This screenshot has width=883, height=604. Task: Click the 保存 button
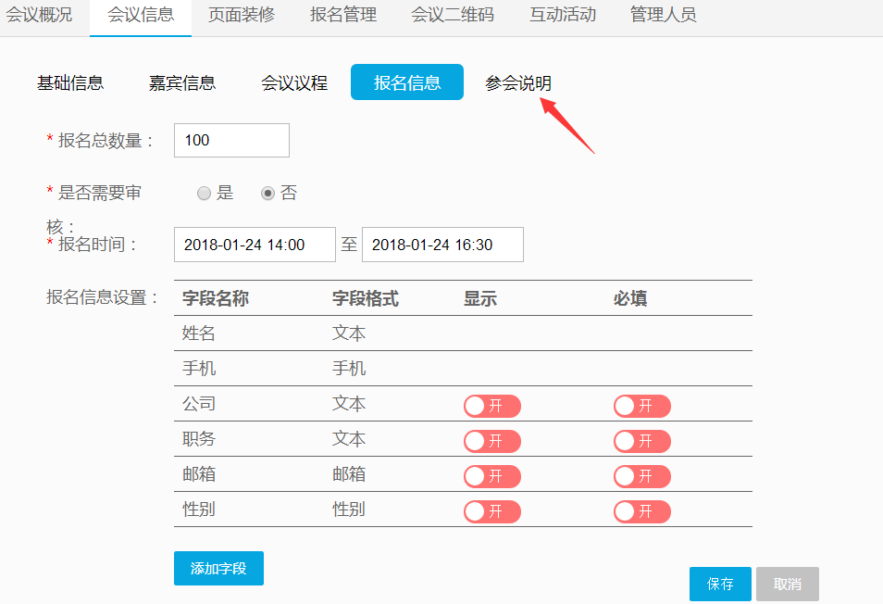click(720, 584)
